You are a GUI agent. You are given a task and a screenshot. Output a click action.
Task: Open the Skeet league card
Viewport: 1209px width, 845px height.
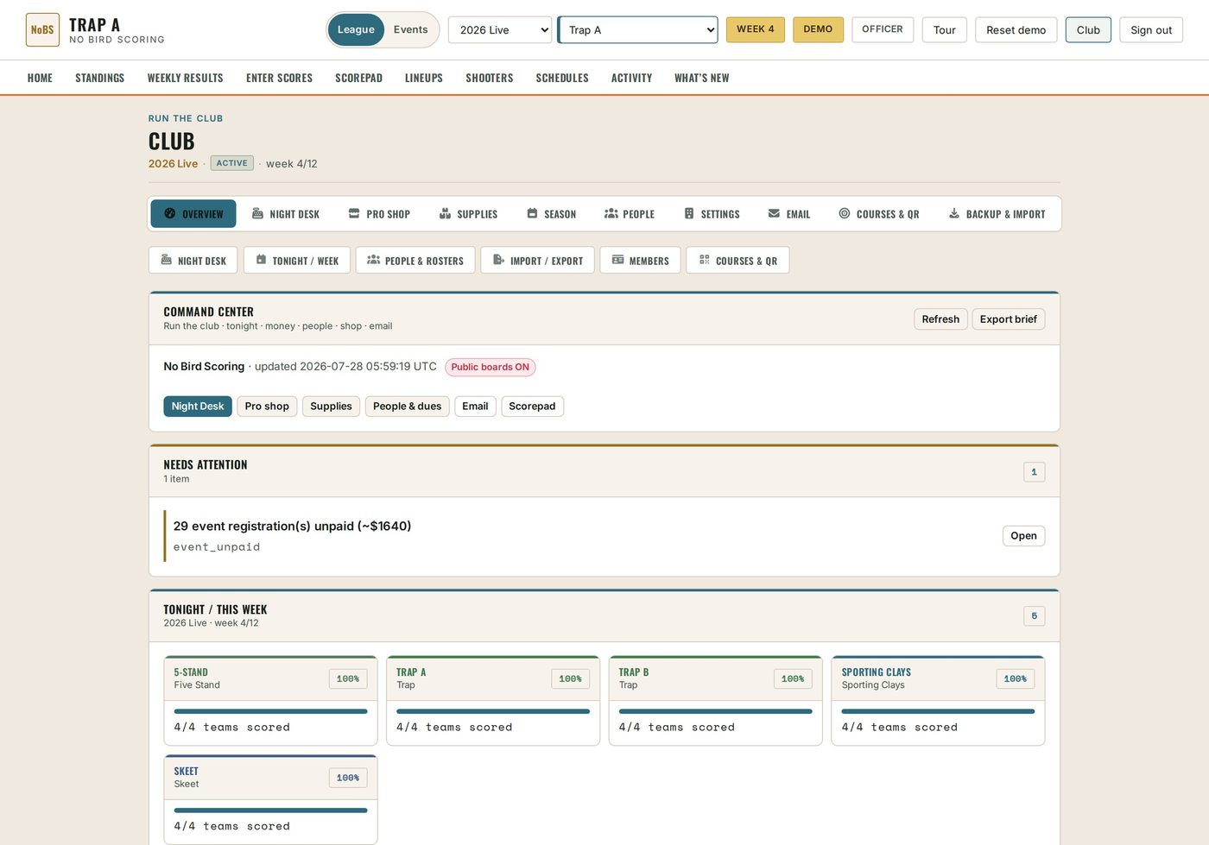[270, 799]
